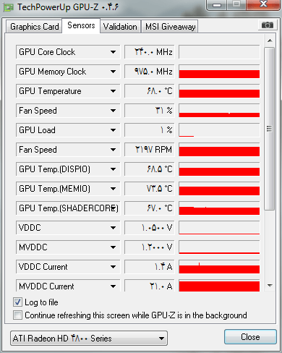The width and height of the screenshot is (282, 353).
Task: Click the GPU-Z title bar app icon
Action: 9,7
